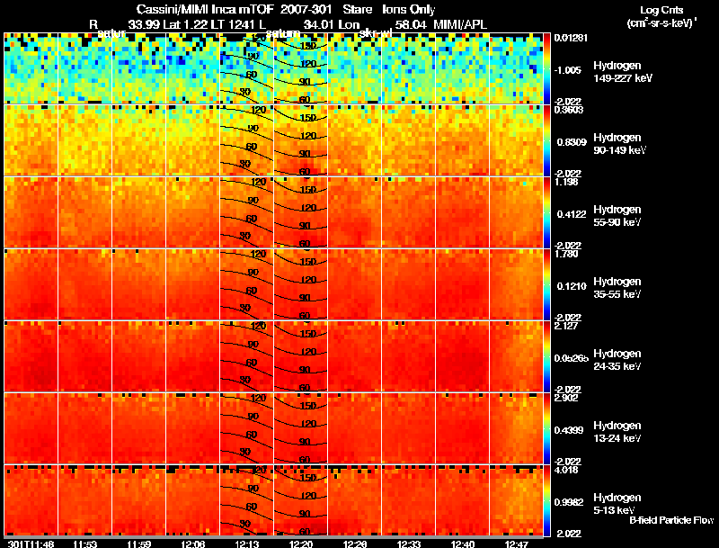
Task: Click the 12:26 time axis label
Action: coord(355,544)
